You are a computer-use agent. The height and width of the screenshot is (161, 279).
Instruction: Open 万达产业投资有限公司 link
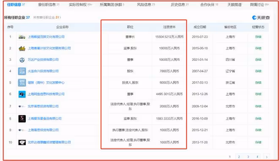pyautogui.click(x=43, y=60)
